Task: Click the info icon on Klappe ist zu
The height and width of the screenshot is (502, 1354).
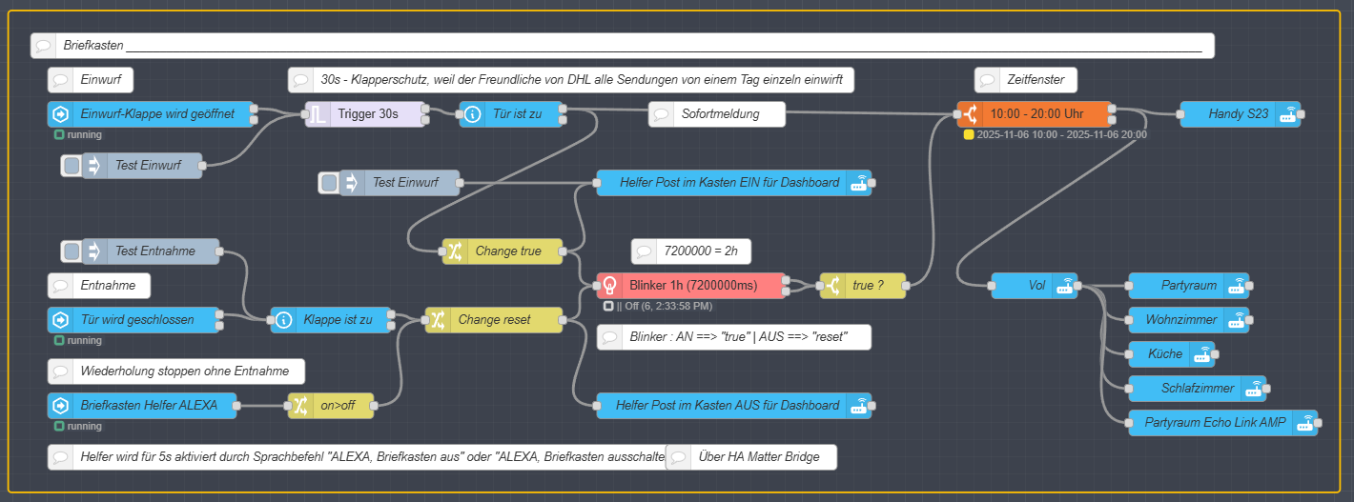Action: click(x=283, y=320)
